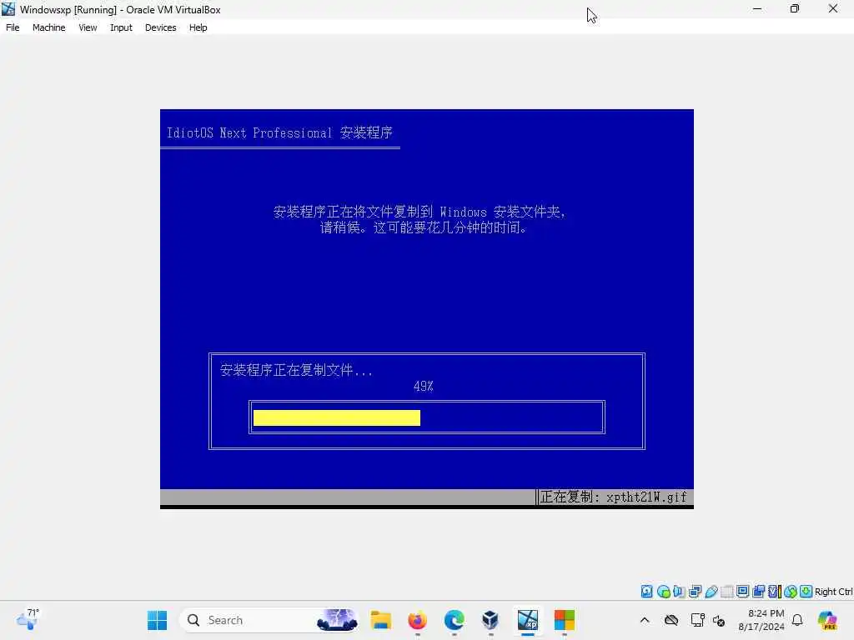Open the notification bell
The image size is (854, 640).
pyautogui.click(x=797, y=620)
